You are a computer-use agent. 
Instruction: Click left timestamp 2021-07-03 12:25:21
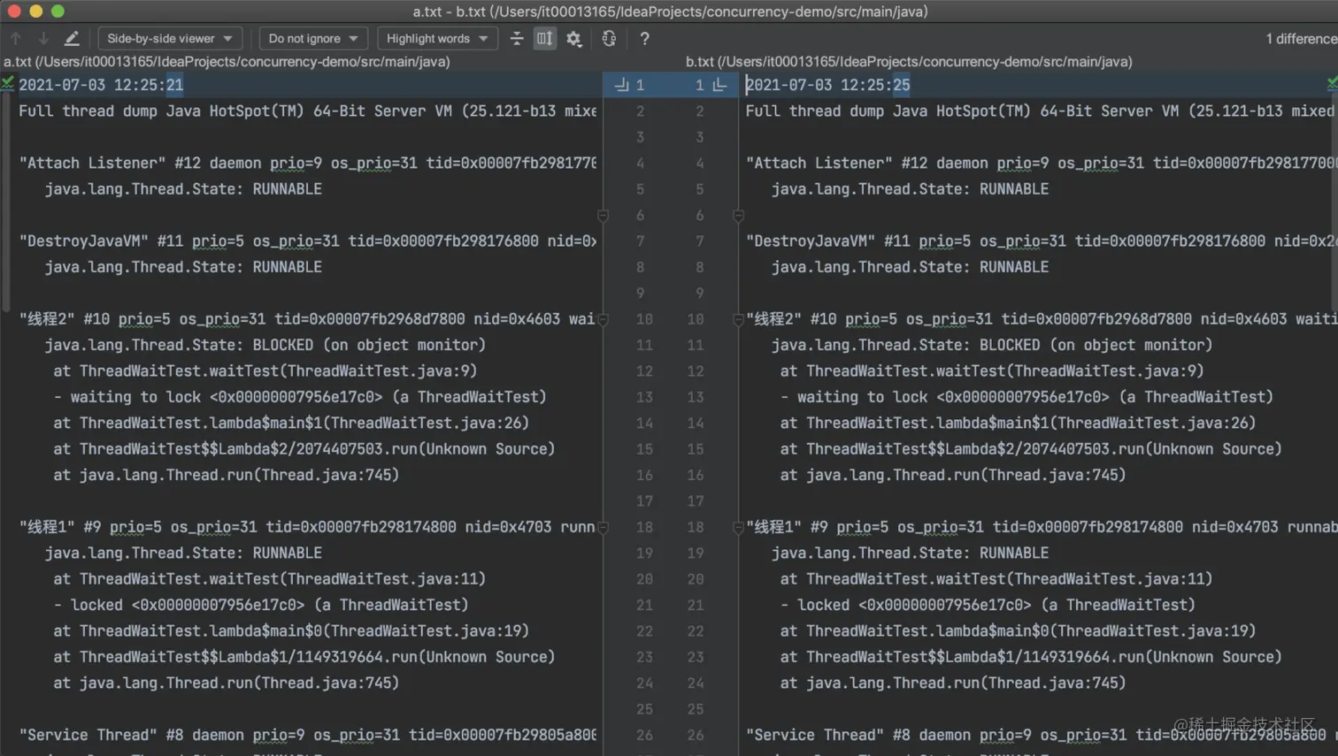click(x=101, y=85)
